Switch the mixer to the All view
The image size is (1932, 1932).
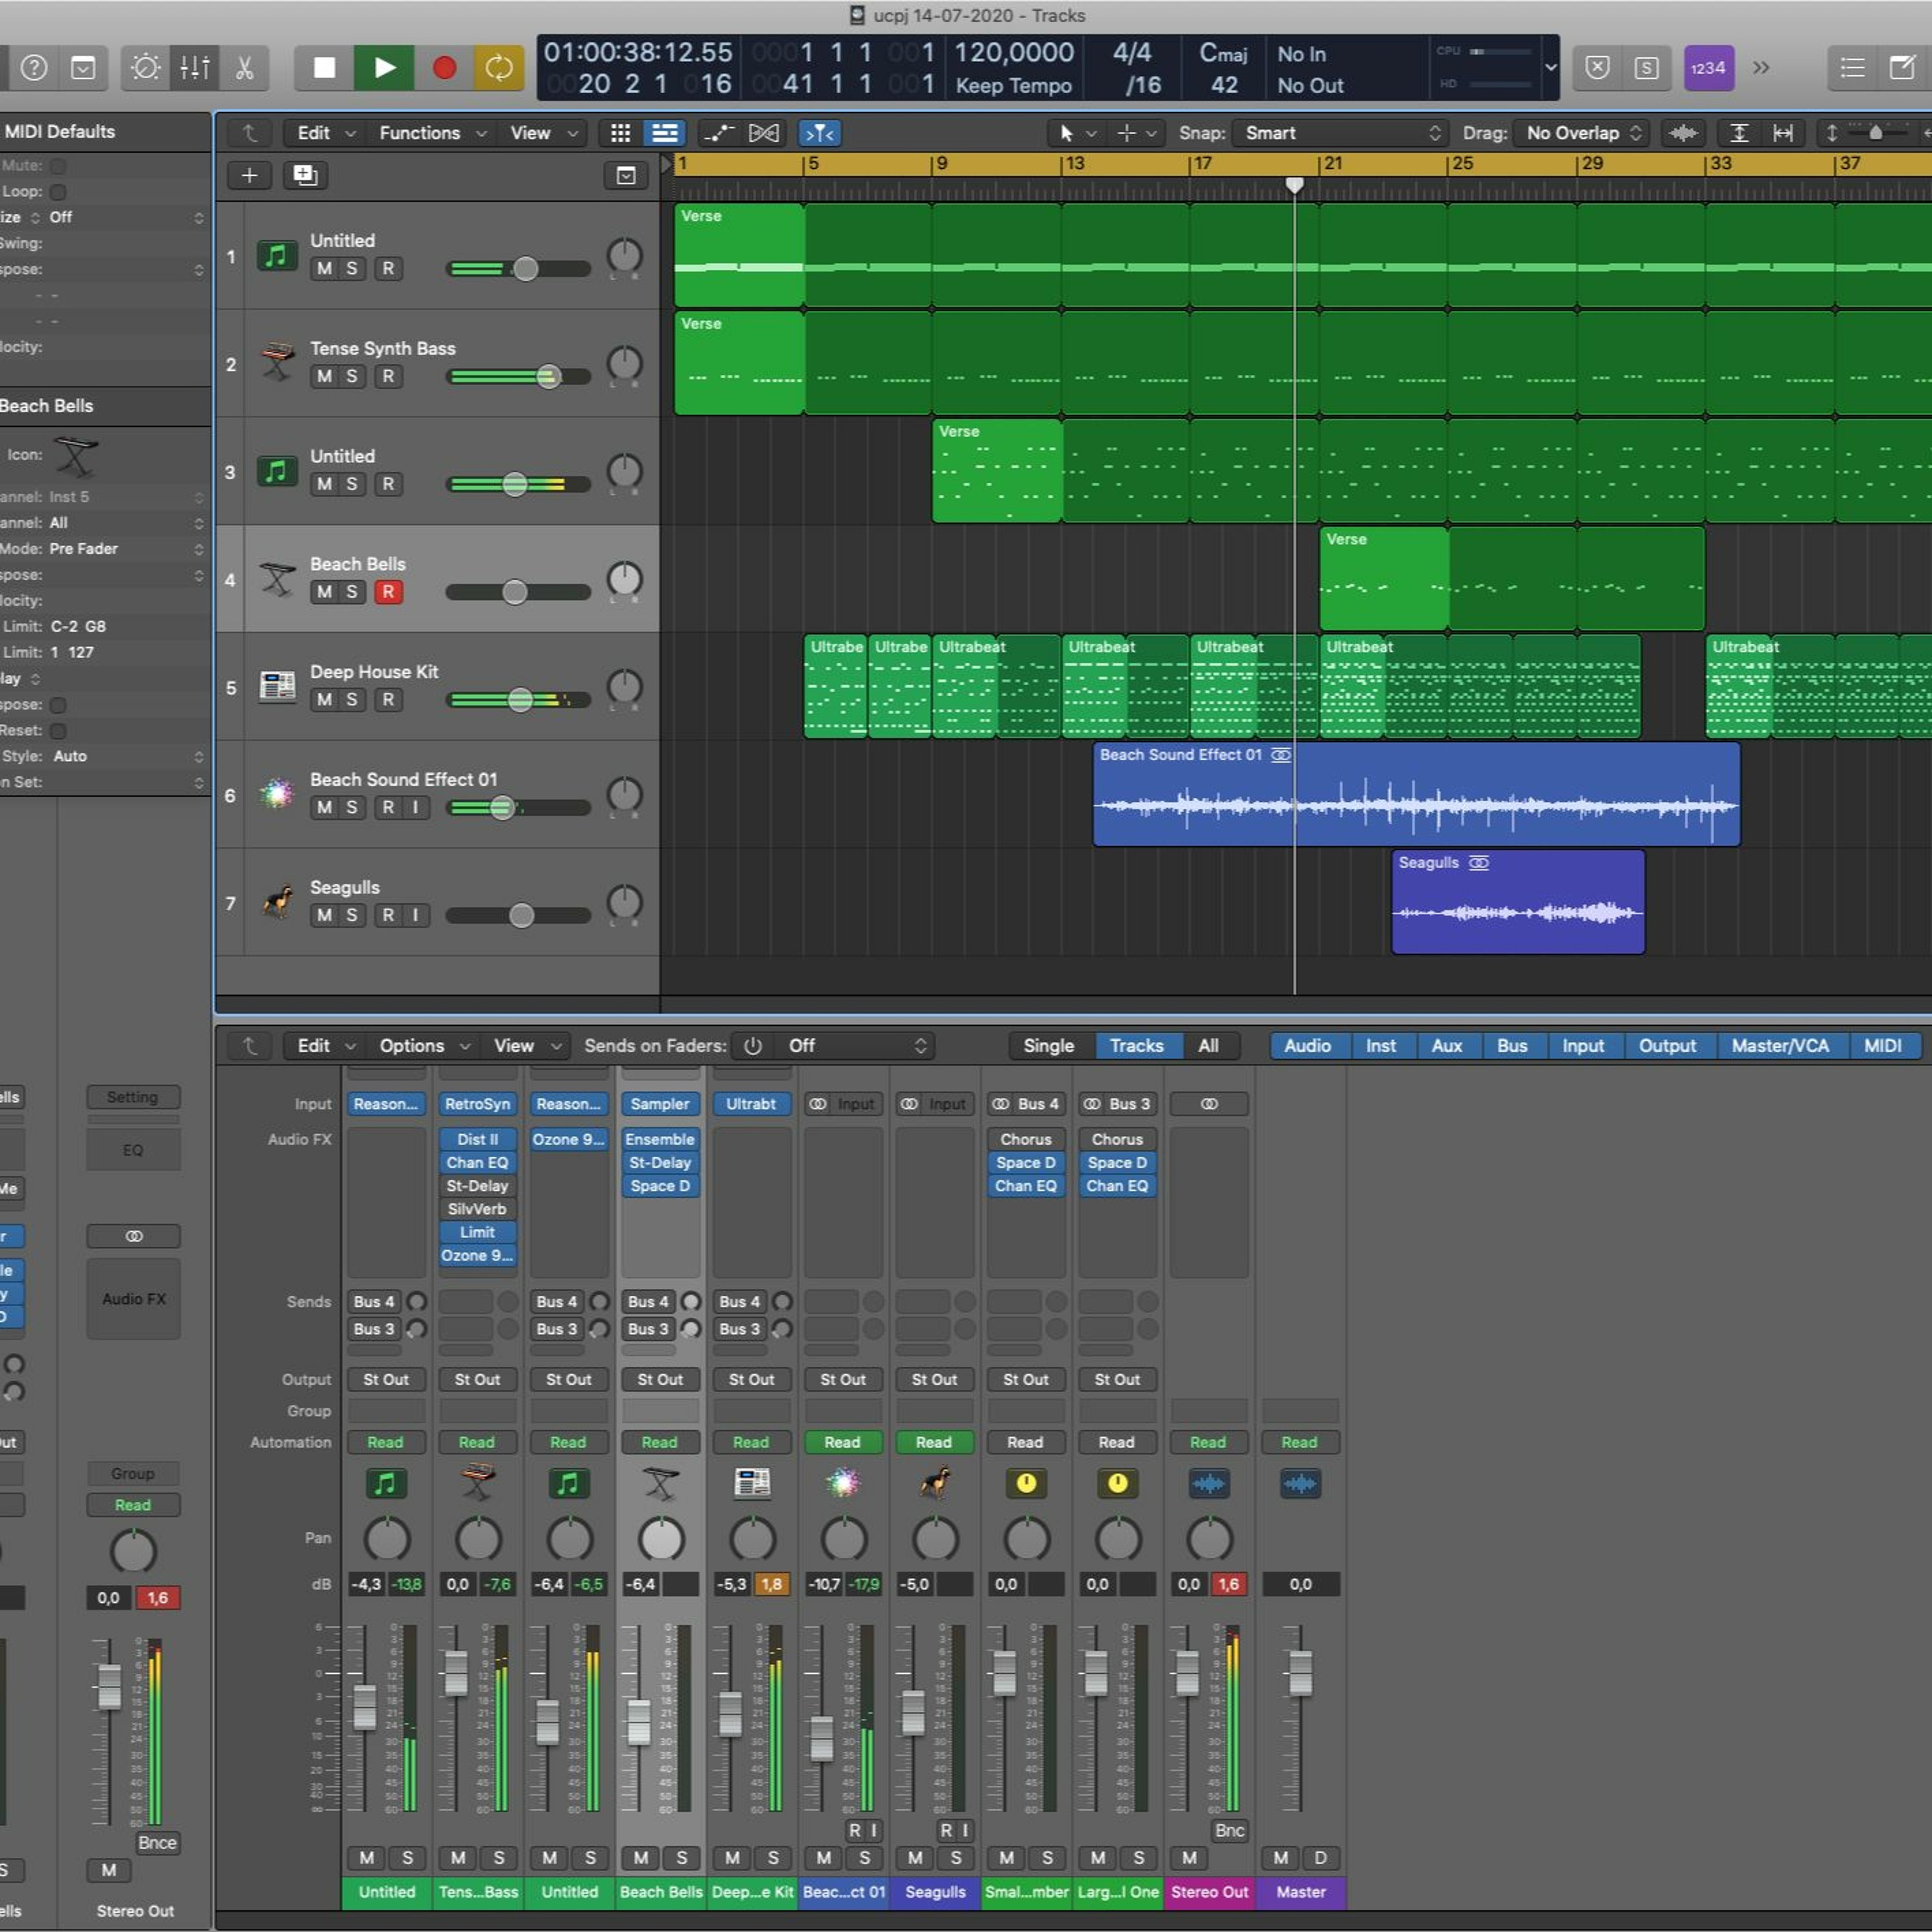pyautogui.click(x=1208, y=1046)
